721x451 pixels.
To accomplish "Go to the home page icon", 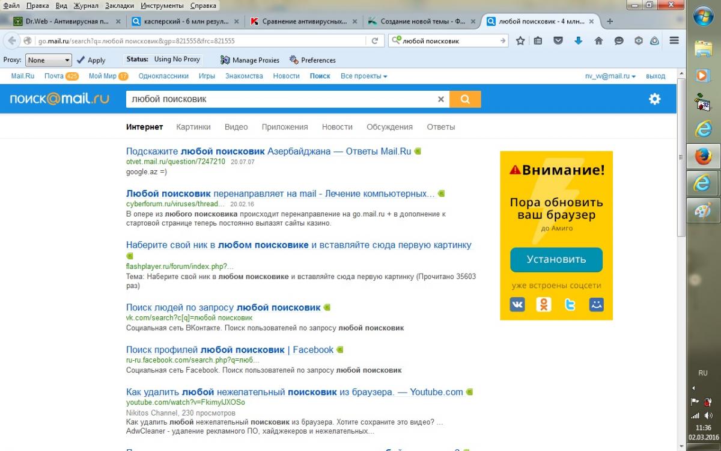I will coord(598,41).
